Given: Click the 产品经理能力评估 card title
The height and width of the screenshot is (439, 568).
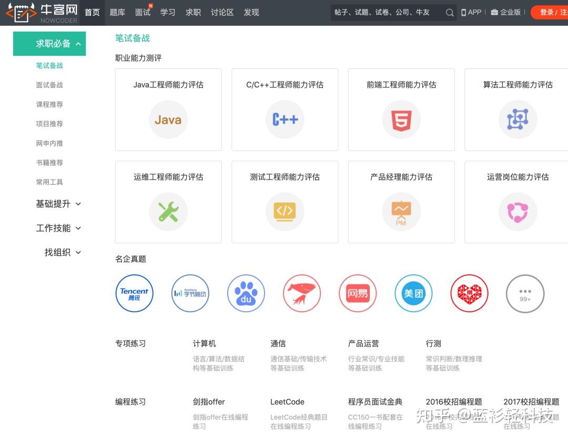Looking at the screenshot, I should tap(401, 177).
